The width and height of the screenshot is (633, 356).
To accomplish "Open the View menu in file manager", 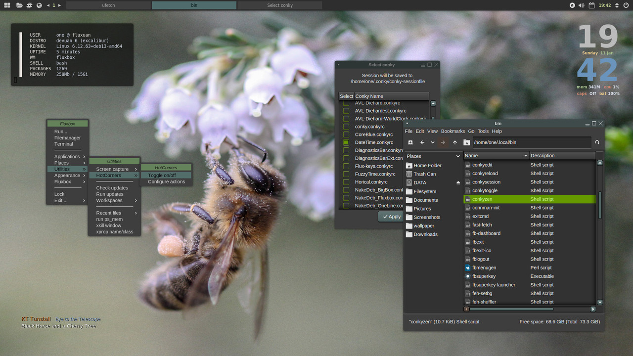I will coord(433,132).
